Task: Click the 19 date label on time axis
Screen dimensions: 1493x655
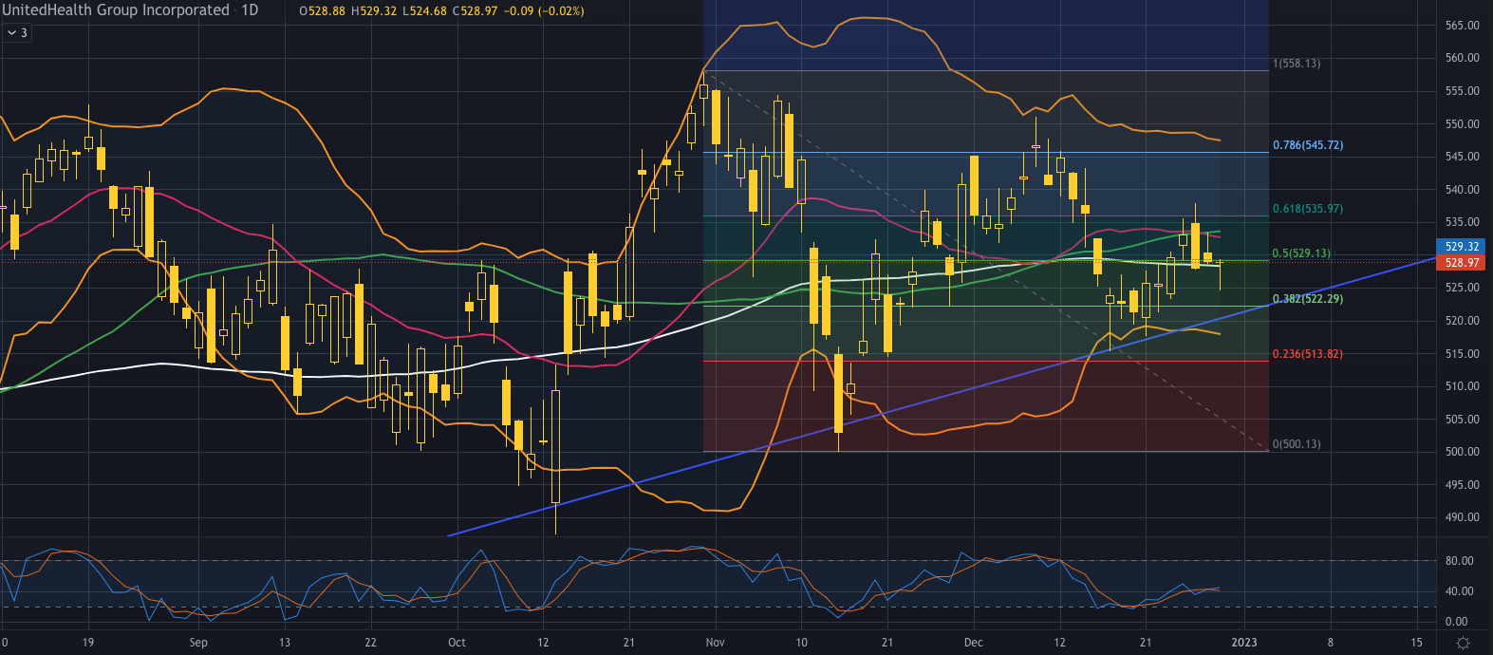Action: (88, 643)
